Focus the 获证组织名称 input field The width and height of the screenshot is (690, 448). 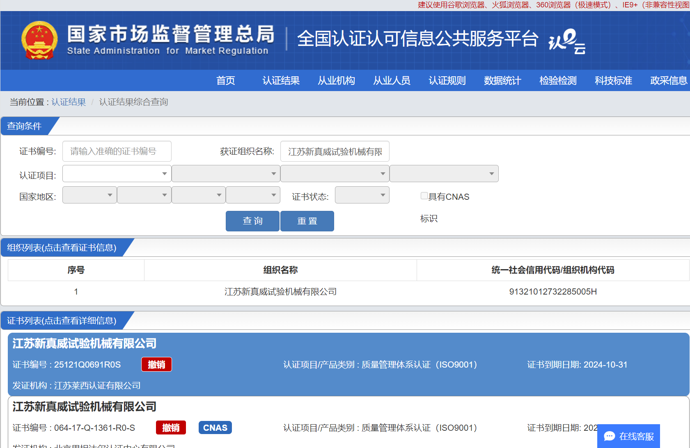(x=335, y=151)
